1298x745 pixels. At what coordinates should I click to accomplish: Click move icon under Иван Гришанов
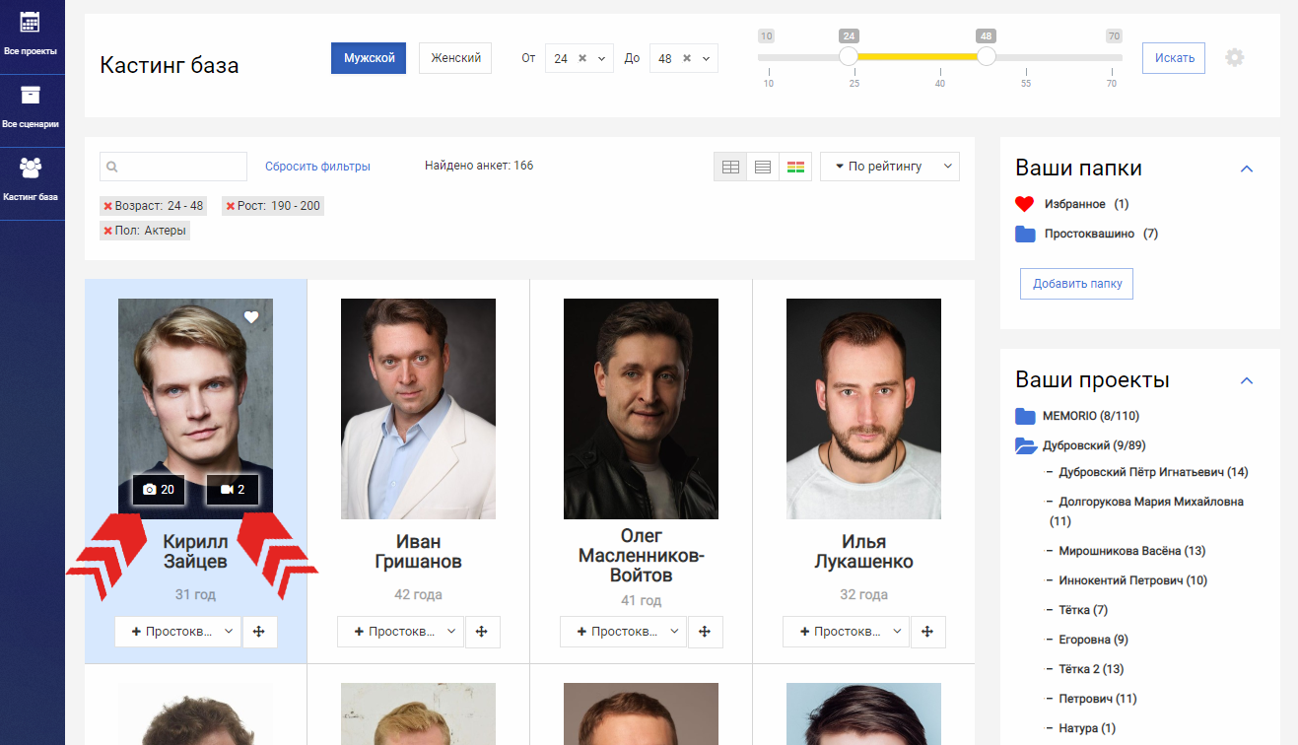pos(482,632)
